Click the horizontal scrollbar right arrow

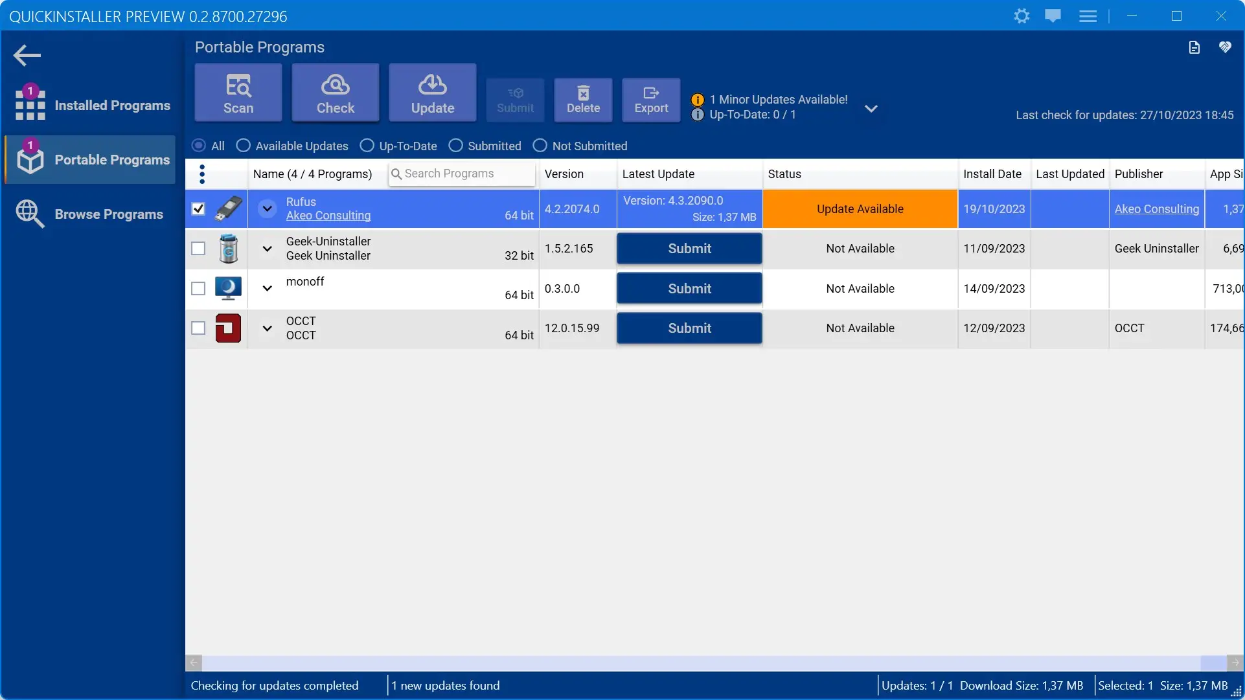[x=1235, y=663]
